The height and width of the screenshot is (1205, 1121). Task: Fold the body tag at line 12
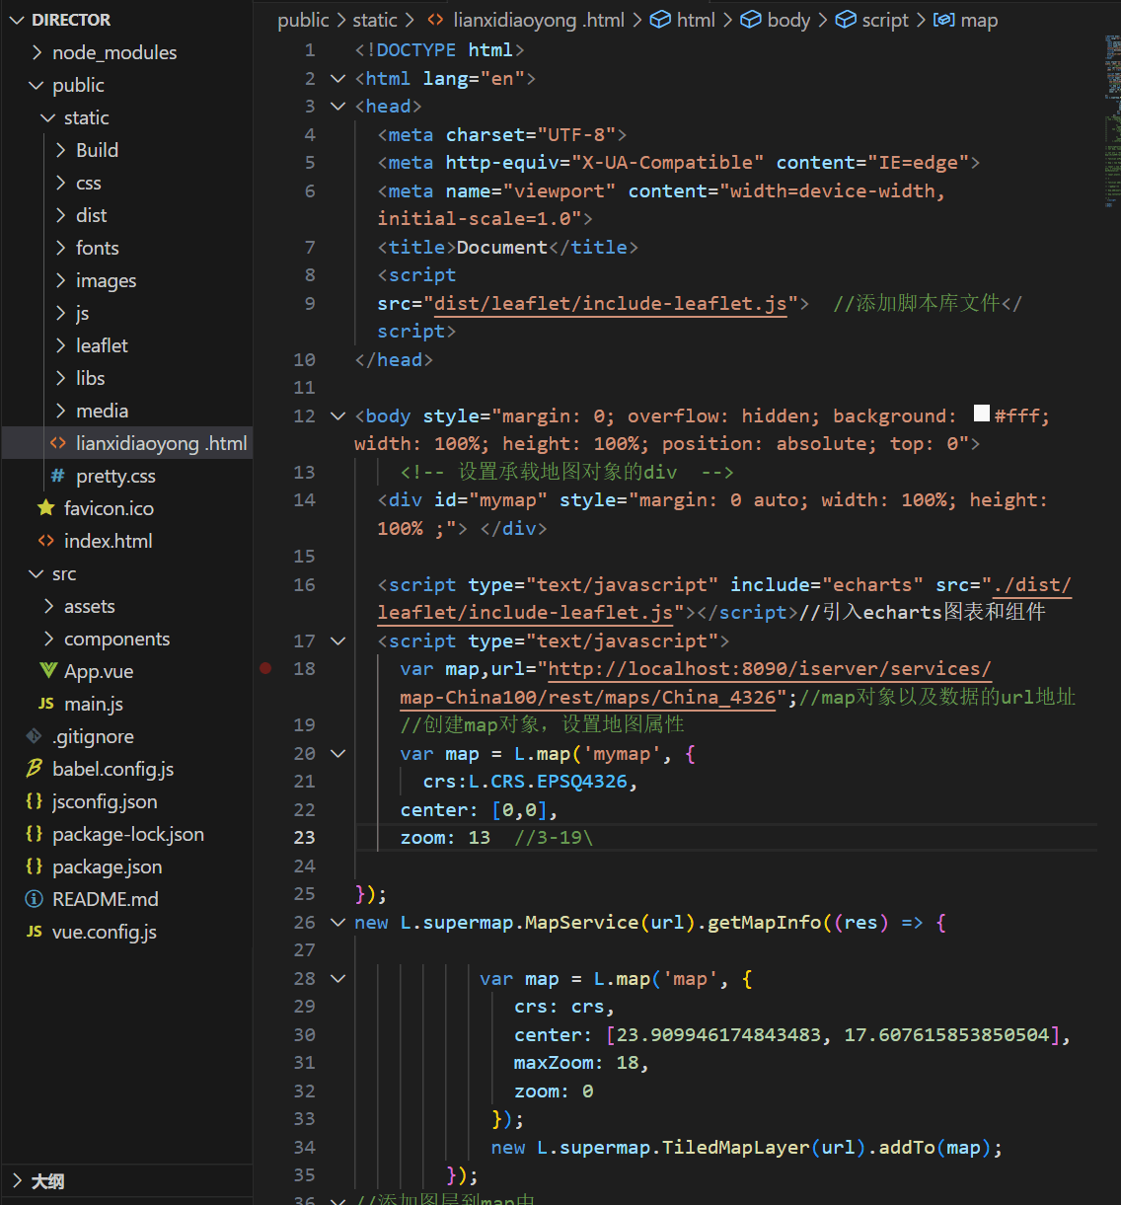[x=337, y=416]
